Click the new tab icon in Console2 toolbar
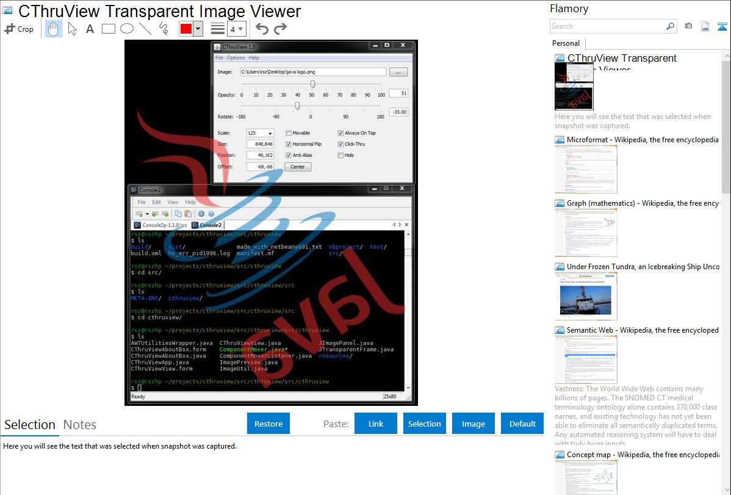The width and height of the screenshot is (731, 495). click(x=139, y=214)
